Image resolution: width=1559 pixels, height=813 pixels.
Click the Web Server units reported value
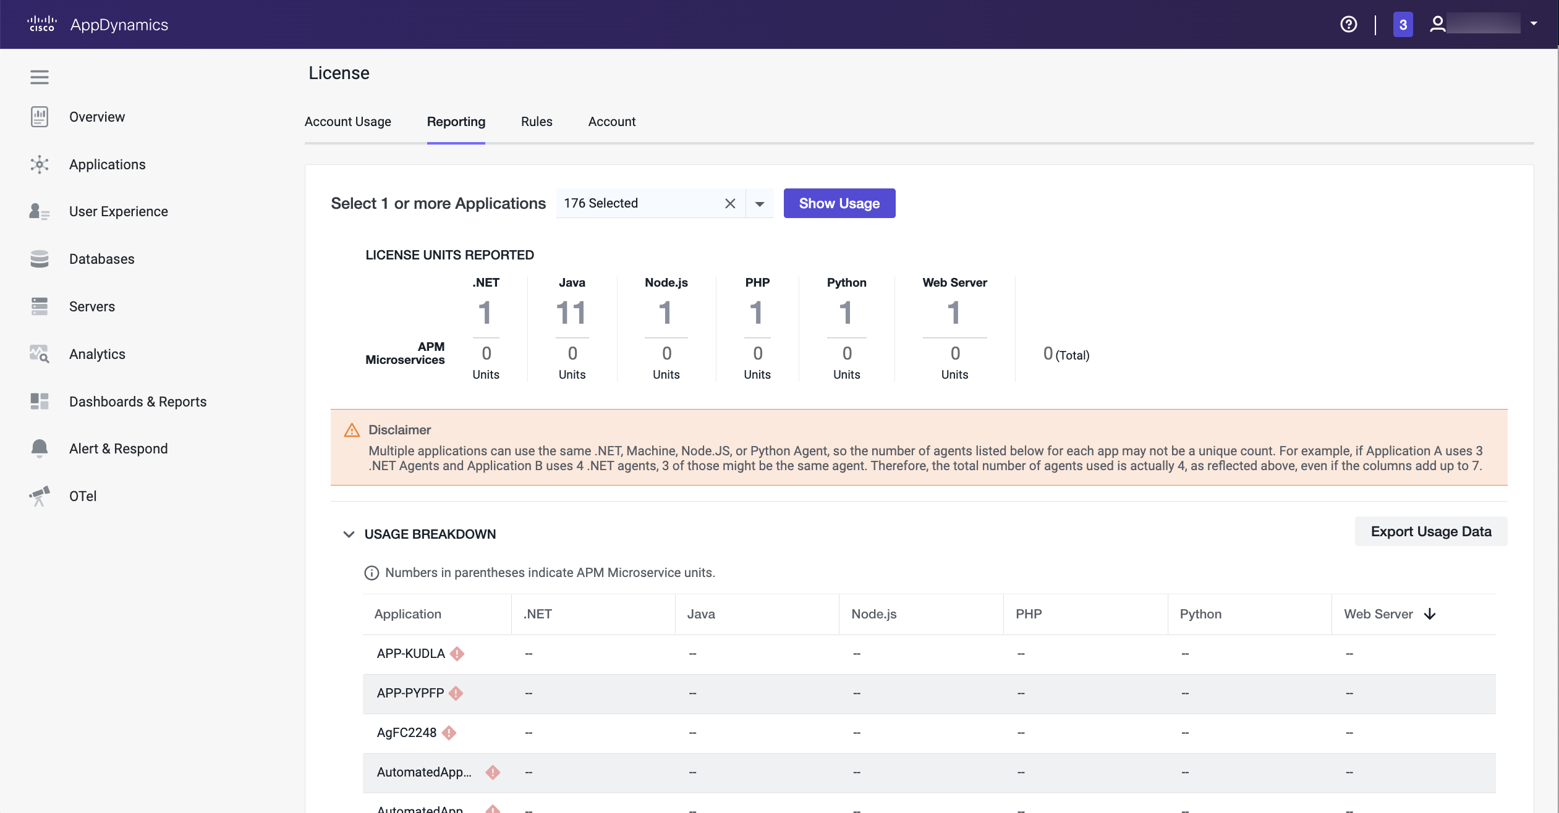954,313
